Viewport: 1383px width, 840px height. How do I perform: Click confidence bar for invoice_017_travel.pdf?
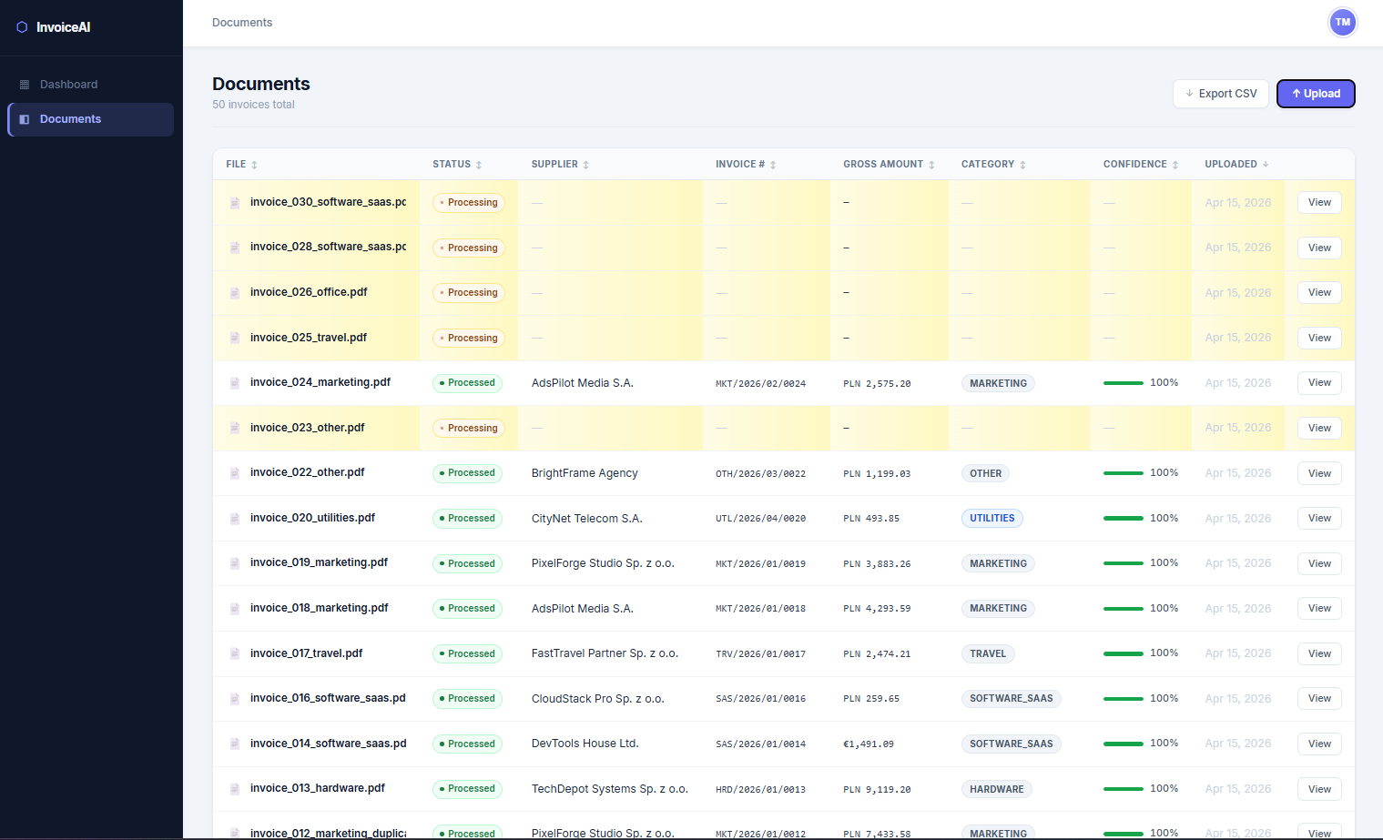(1123, 653)
